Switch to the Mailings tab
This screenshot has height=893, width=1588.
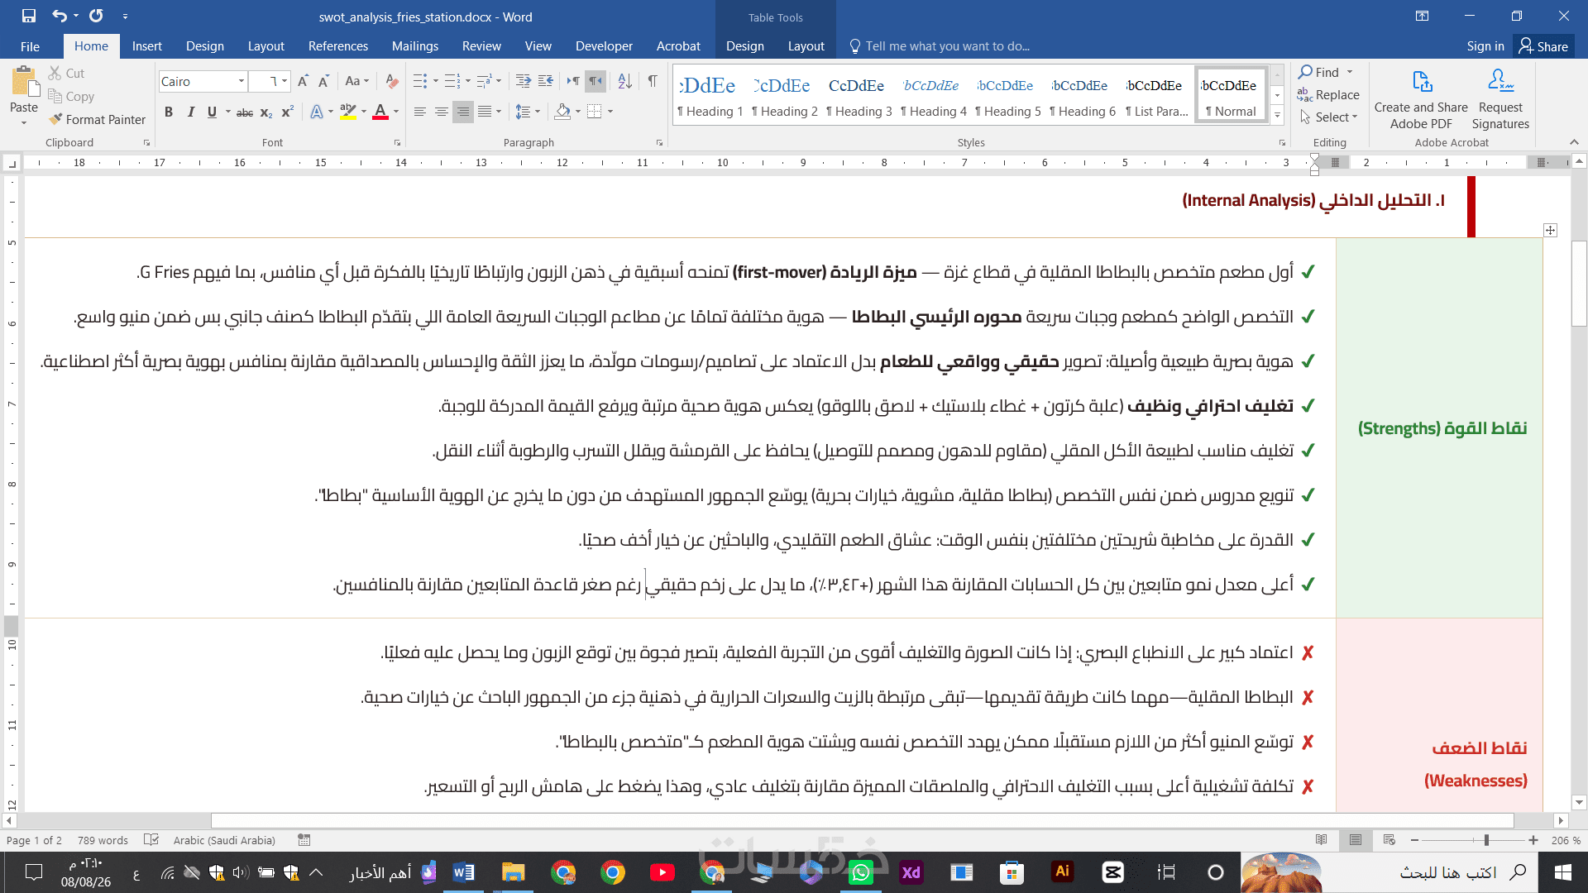[x=415, y=46]
